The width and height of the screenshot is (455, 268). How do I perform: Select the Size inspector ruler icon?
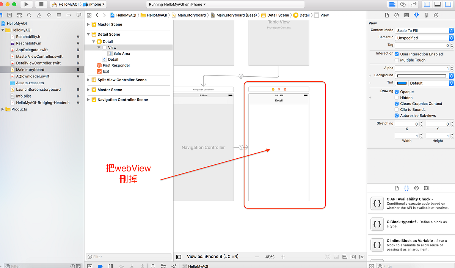427,15
